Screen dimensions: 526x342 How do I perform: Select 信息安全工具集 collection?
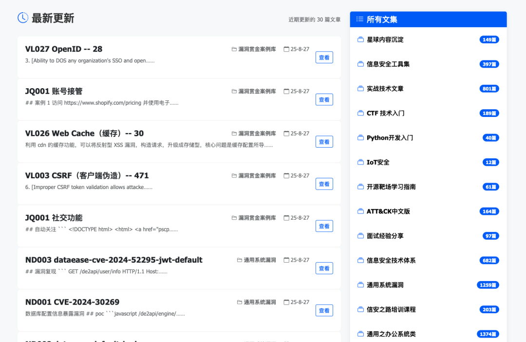pos(388,64)
